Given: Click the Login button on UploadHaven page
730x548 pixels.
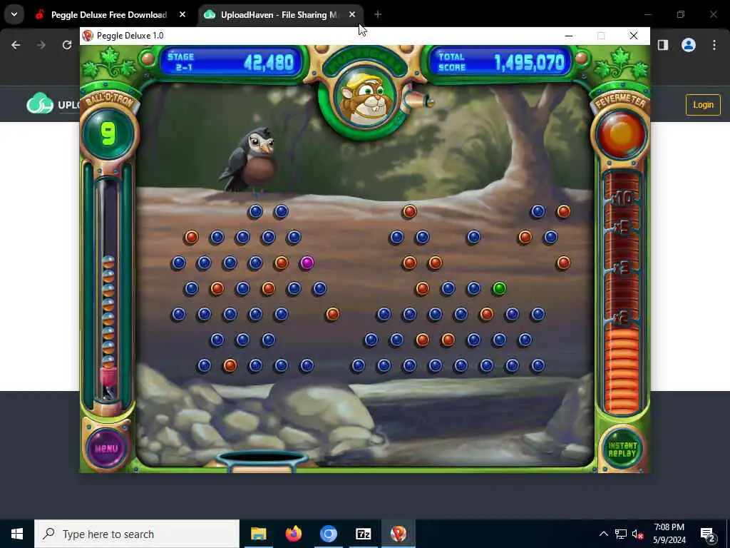Looking at the screenshot, I should click(702, 105).
